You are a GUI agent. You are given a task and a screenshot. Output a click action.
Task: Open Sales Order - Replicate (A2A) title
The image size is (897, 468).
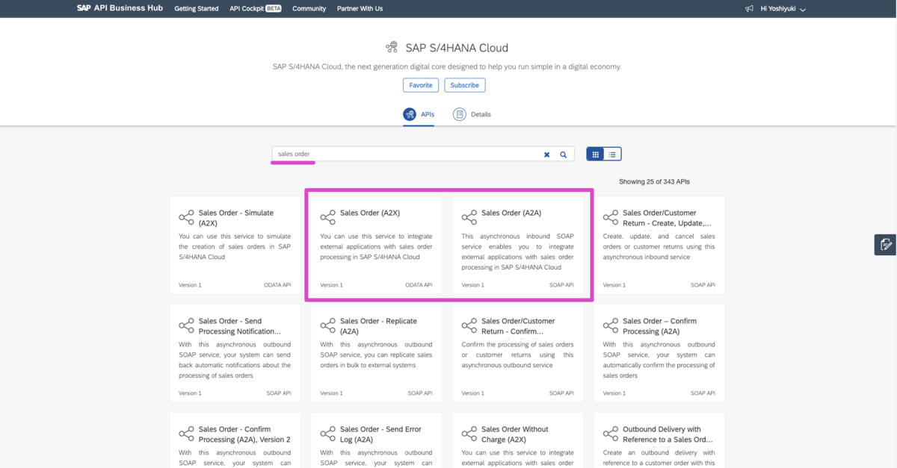(378, 325)
